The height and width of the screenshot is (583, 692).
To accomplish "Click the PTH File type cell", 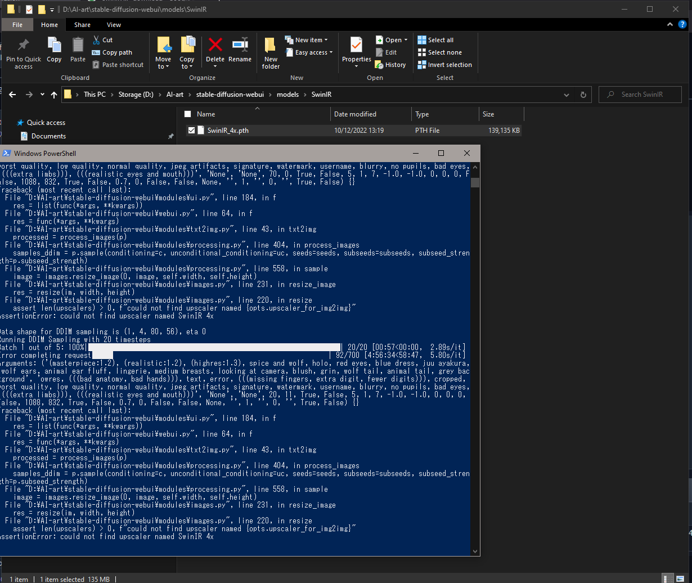I will pos(427,131).
